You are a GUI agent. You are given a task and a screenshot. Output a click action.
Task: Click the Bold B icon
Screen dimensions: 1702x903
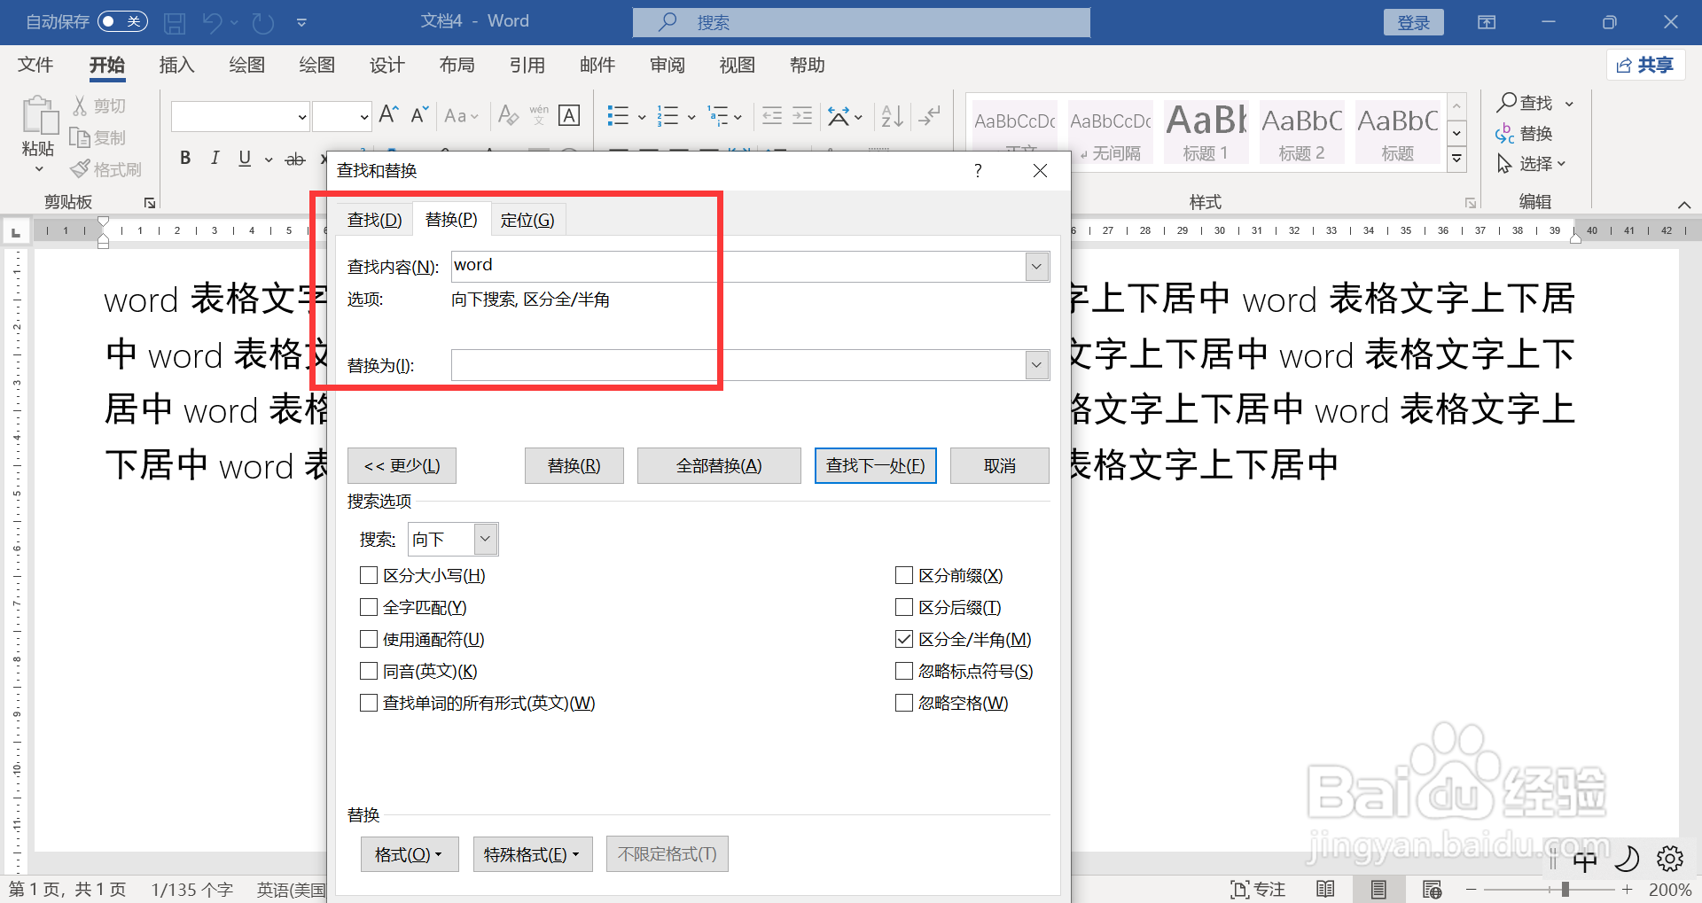185,158
